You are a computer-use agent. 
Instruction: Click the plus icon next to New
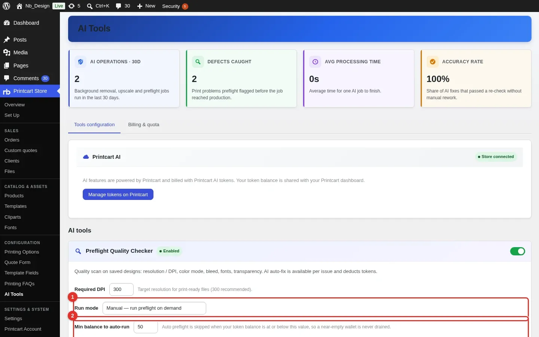(x=140, y=6)
